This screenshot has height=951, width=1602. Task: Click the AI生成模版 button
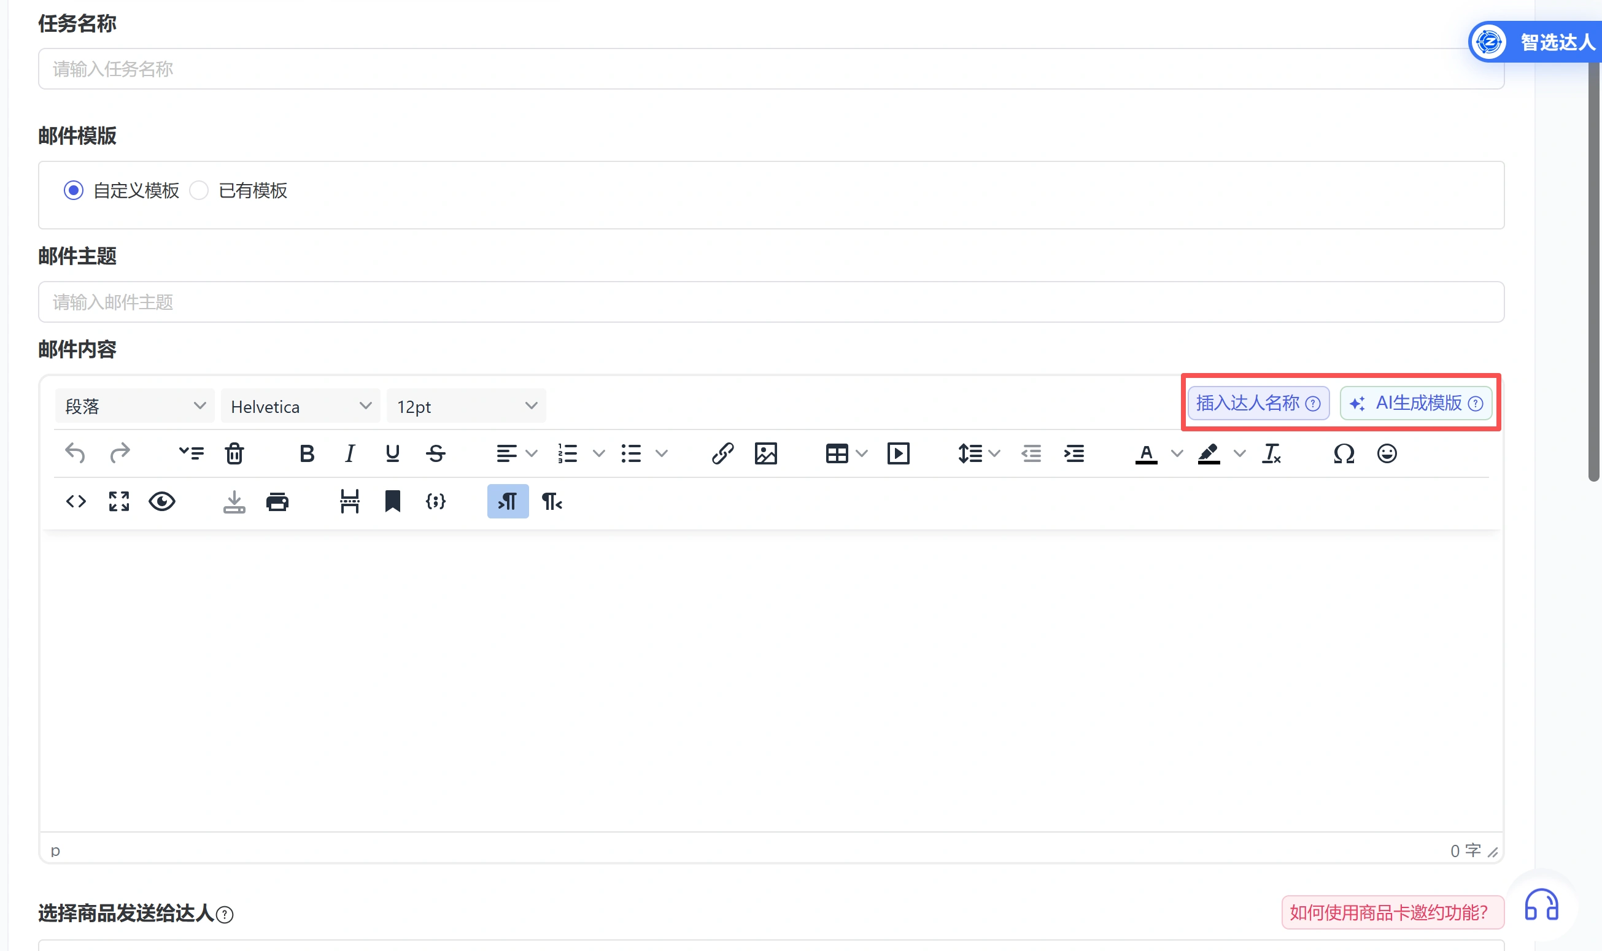(x=1415, y=403)
